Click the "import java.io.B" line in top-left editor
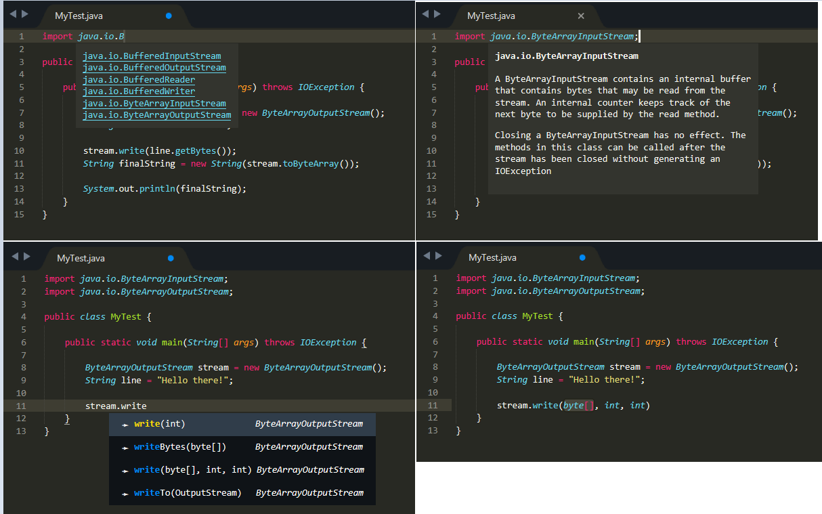822x514 pixels. tap(83, 37)
